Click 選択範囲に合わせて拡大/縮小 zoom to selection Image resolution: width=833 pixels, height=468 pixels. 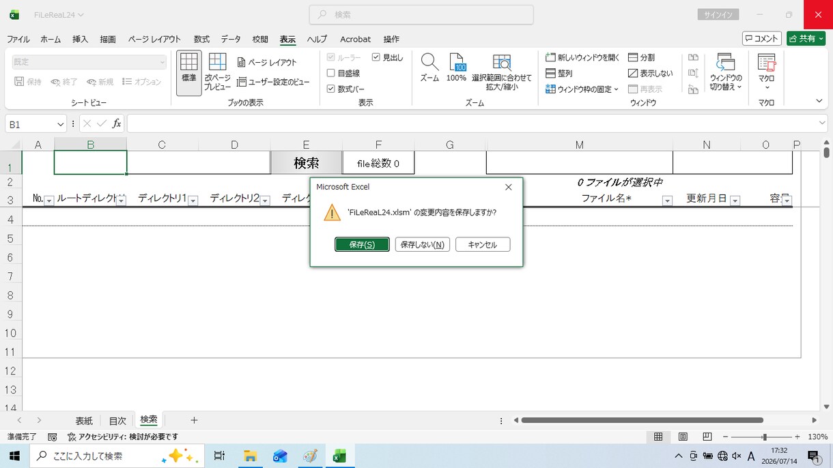[x=502, y=72]
